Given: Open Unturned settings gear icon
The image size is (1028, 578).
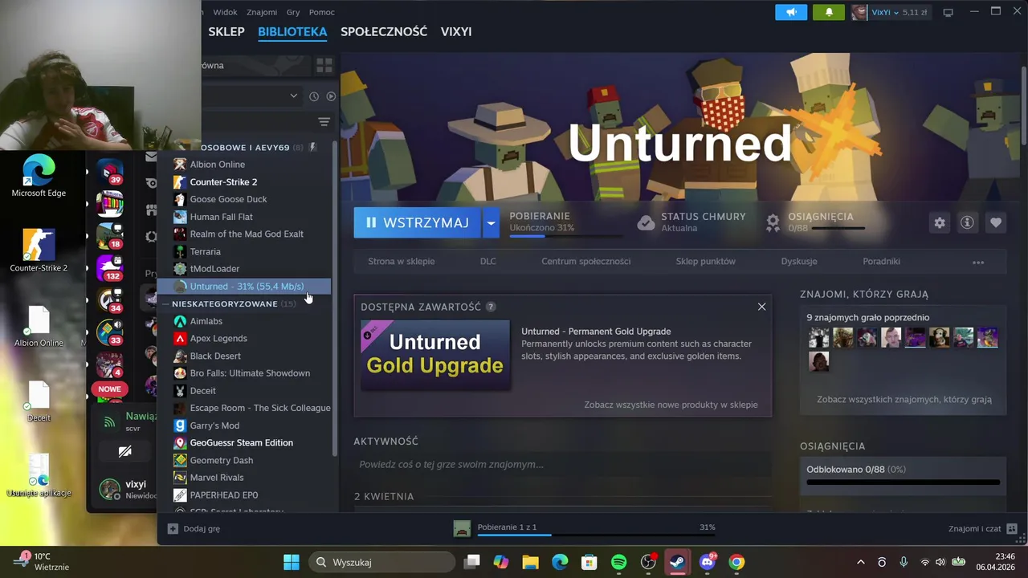Looking at the screenshot, I should 940,223.
